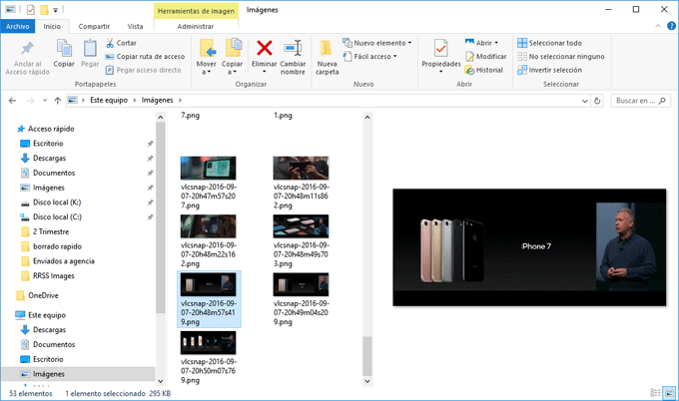The image size is (679, 401).
Task: Switch to details view in status bar
Action: tap(655, 394)
